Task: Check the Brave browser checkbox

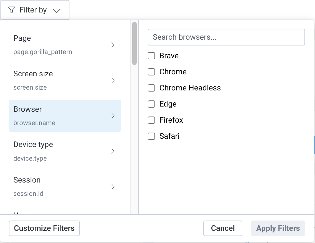Action: tap(151, 55)
